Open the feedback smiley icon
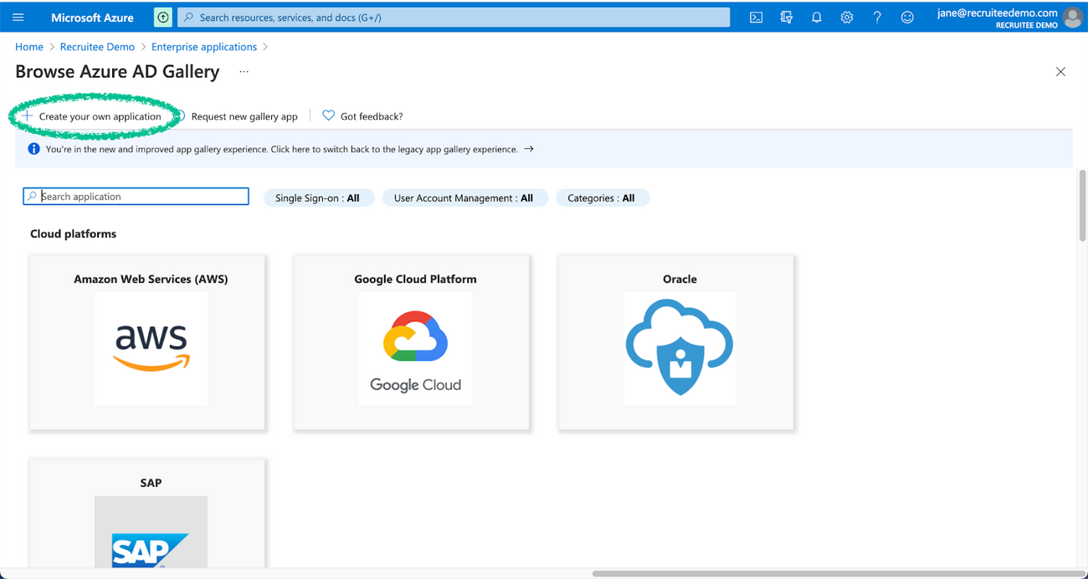This screenshot has width=1088, height=579. point(907,17)
